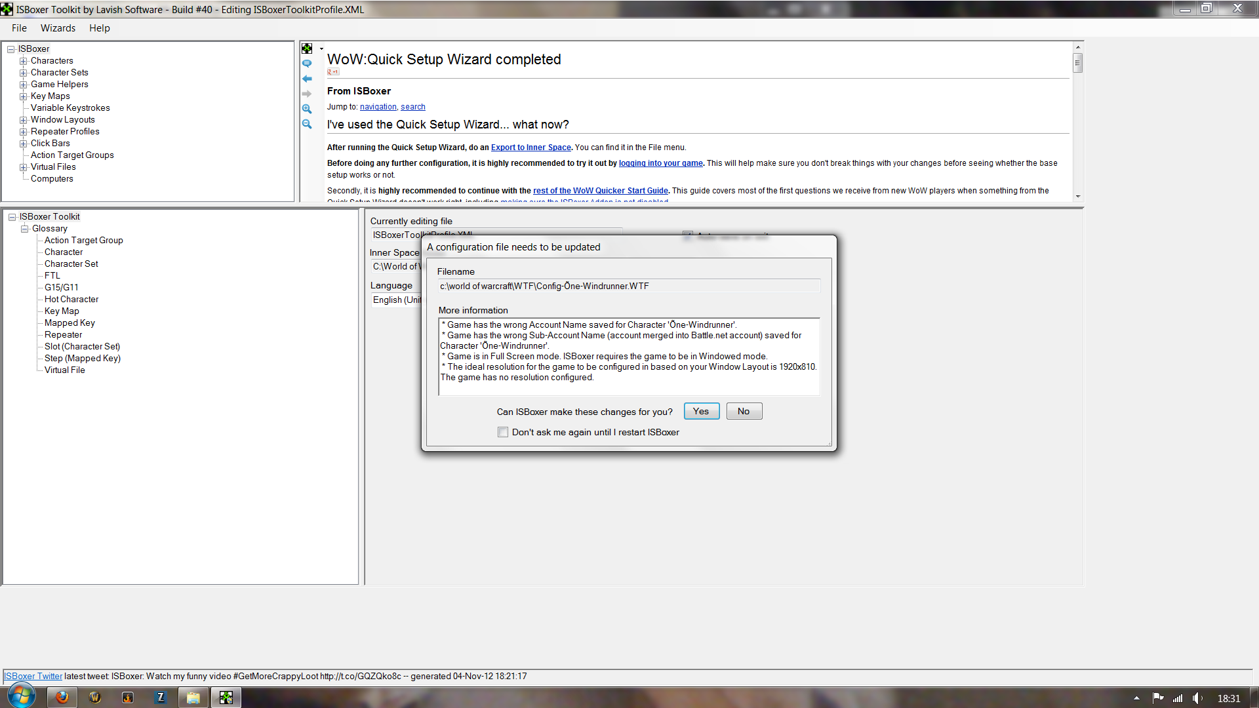1259x708 pixels.
Task: Open the dropdown arrow beside the ISBoxer icon
Action: point(321,49)
